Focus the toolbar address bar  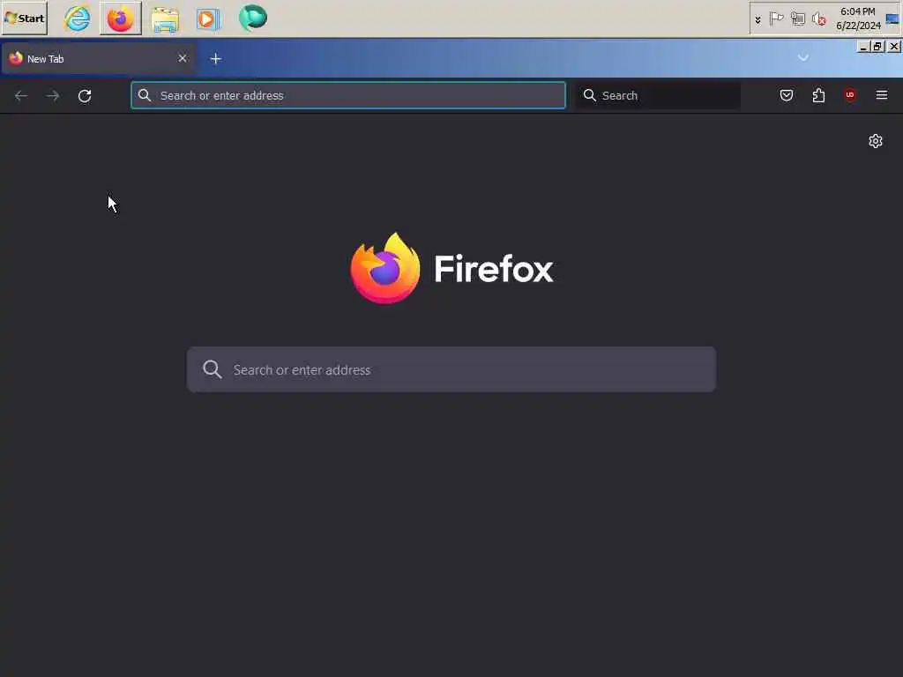(347, 95)
